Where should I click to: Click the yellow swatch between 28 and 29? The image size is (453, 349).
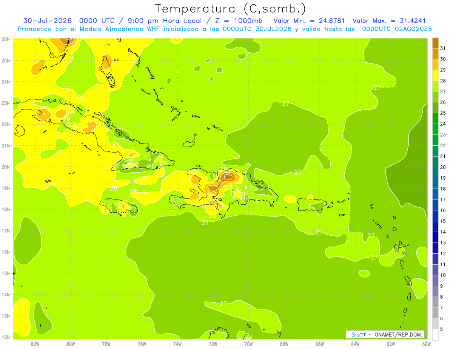pyautogui.click(x=435, y=76)
